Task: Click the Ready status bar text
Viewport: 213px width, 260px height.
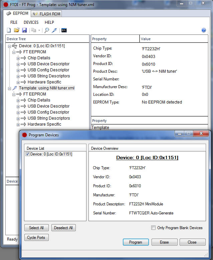Action: (x=12, y=239)
